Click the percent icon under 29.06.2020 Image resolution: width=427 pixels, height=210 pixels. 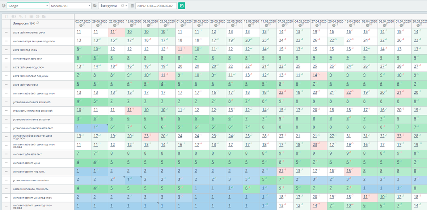pyautogui.click(x=98, y=25)
